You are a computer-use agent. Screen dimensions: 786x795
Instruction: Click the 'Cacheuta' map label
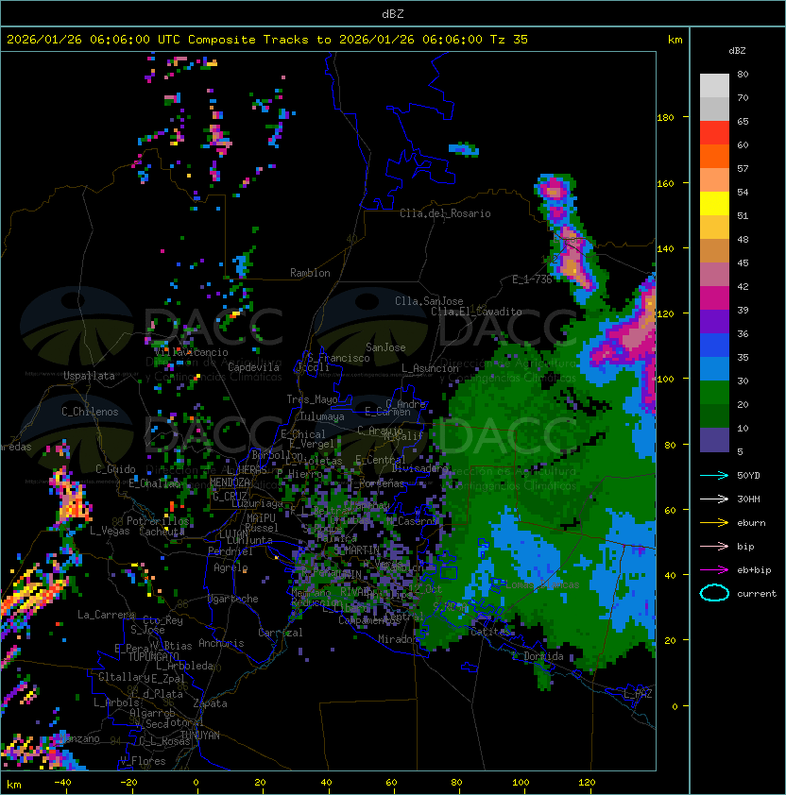162,532
